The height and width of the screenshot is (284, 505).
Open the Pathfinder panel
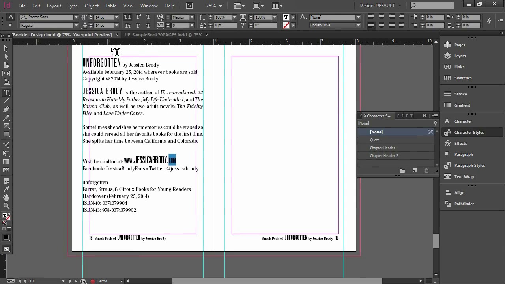pos(464,204)
